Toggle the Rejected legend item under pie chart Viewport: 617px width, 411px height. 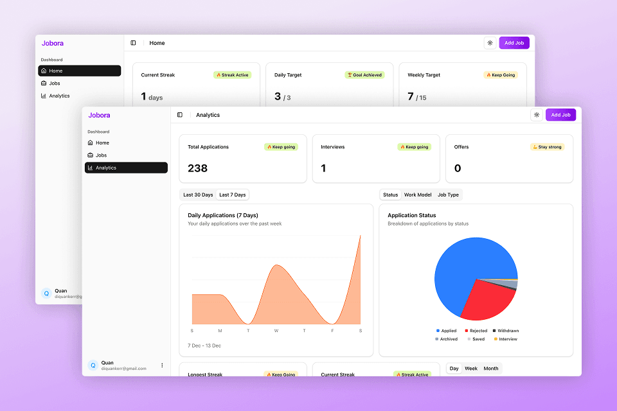(476, 331)
